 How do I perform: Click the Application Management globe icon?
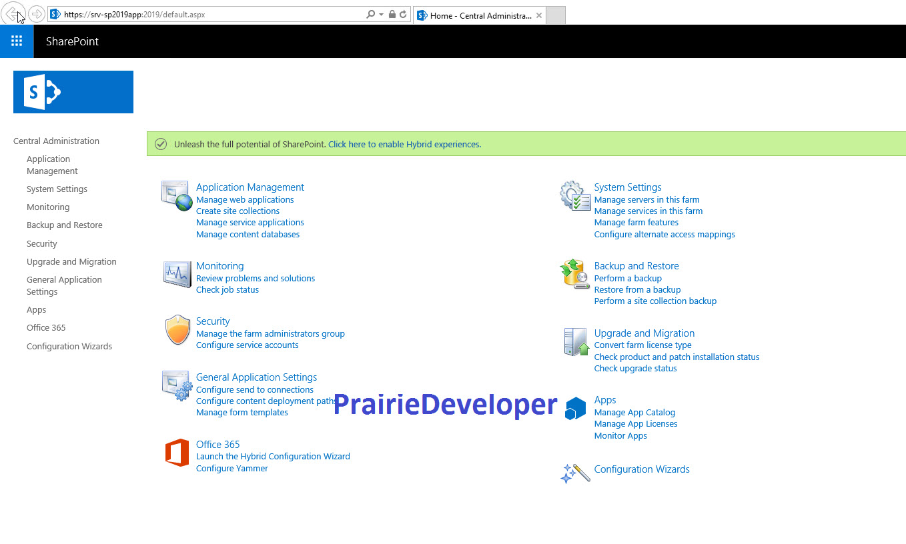[177, 195]
